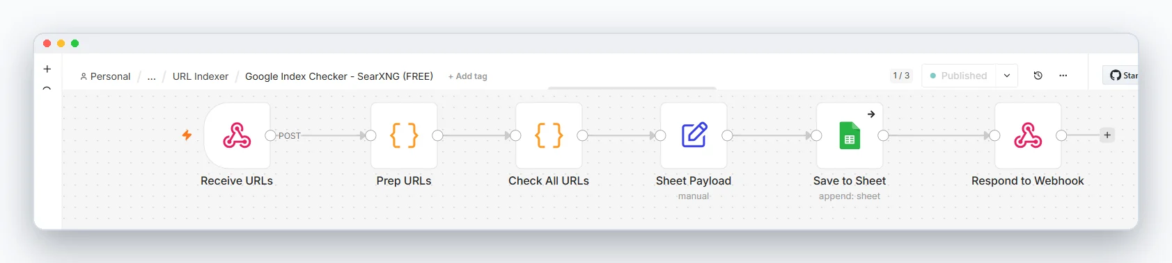Open workflow history clock icon
The height and width of the screenshot is (263, 1172).
pos(1038,76)
